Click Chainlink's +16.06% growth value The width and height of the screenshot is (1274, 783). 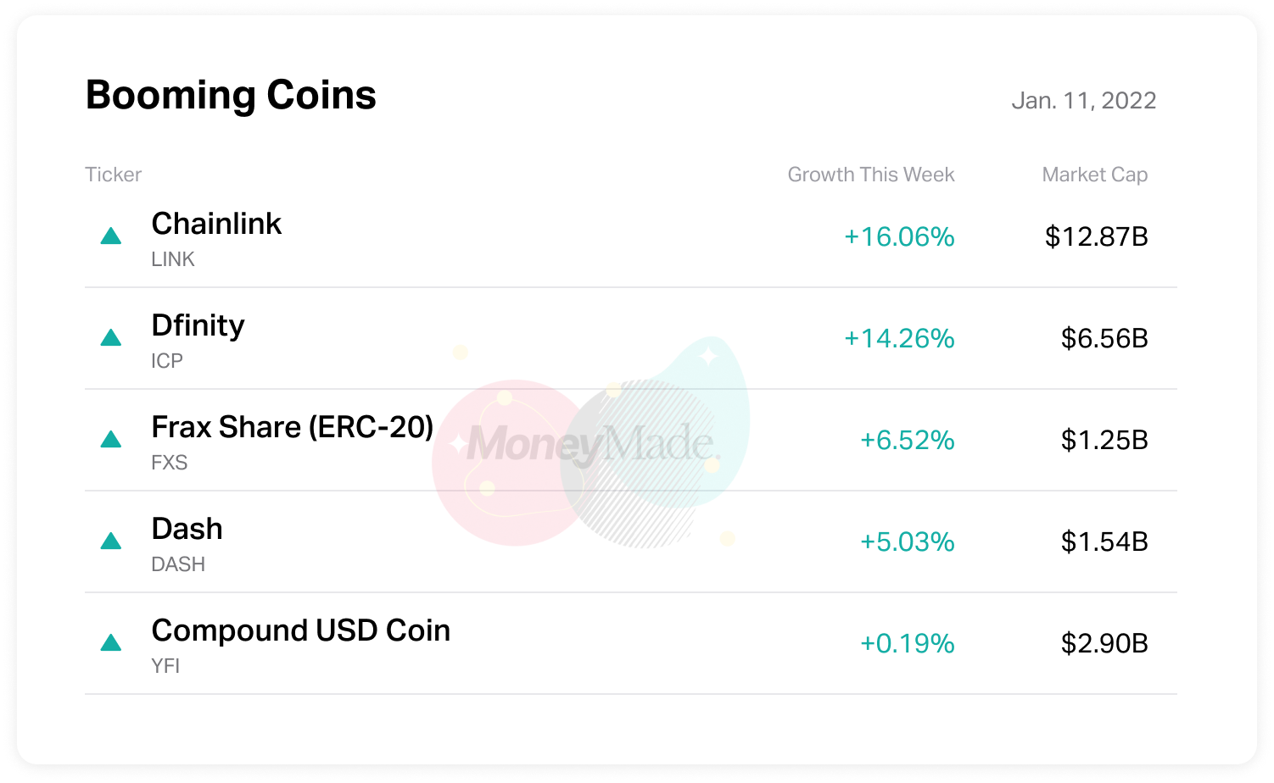[x=899, y=236]
